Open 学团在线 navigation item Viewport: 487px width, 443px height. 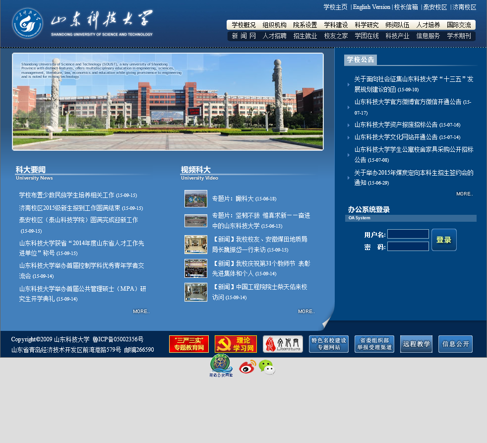coord(366,36)
